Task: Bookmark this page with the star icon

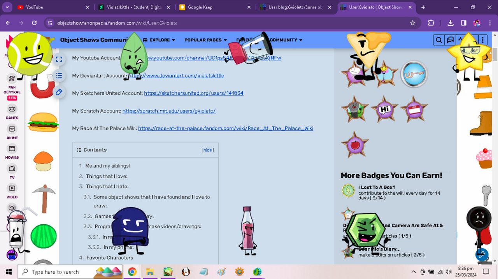Action: (413, 23)
